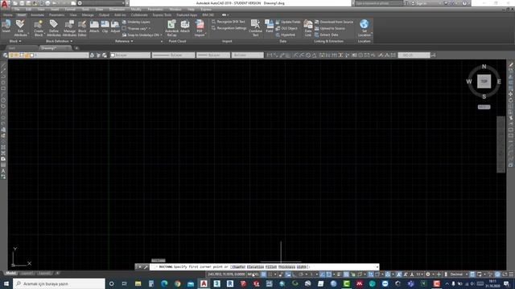This screenshot has width=515, height=289.
Task: Click the Define Attributes icon
Action: (x=54, y=27)
